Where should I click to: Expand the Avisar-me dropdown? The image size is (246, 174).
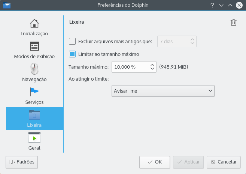coord(163,91)
